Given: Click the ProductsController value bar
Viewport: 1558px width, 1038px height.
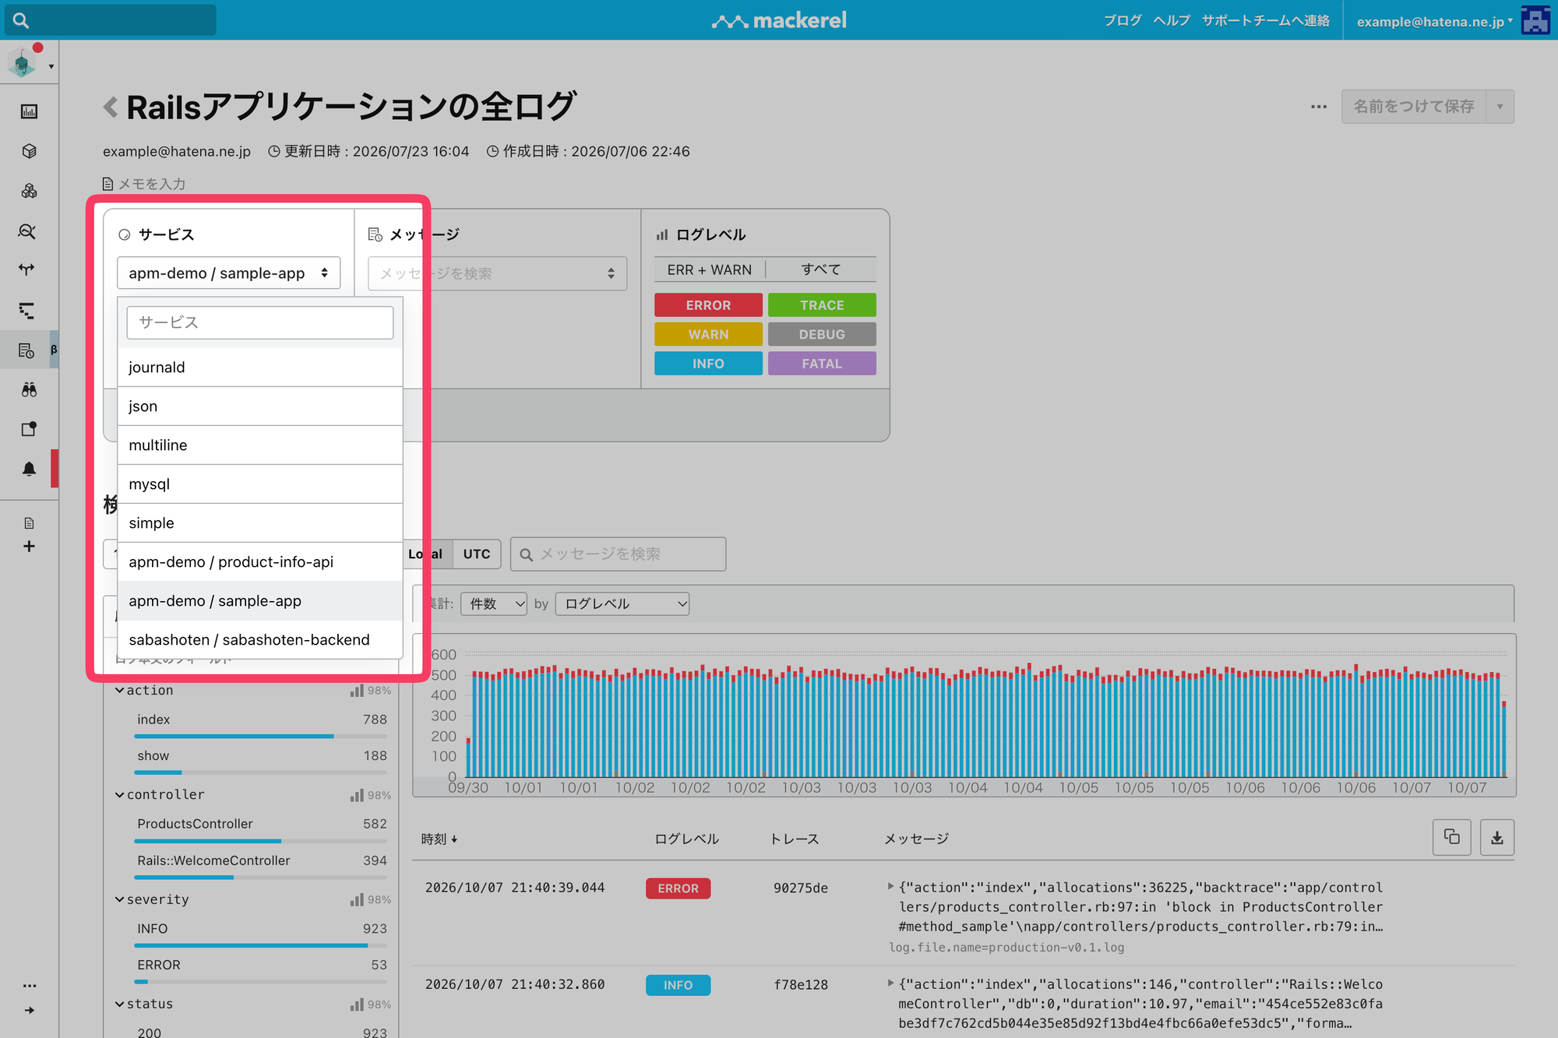Looking at the screenshot, I should tap(260, 841).
